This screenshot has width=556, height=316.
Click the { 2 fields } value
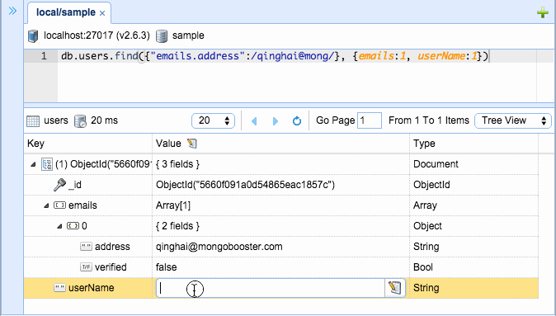coord(177,226)
